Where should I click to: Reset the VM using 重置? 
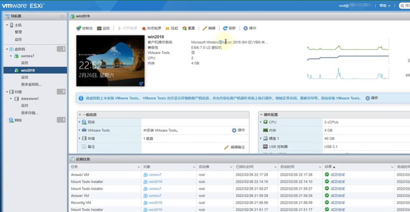[x=185, y=28]
